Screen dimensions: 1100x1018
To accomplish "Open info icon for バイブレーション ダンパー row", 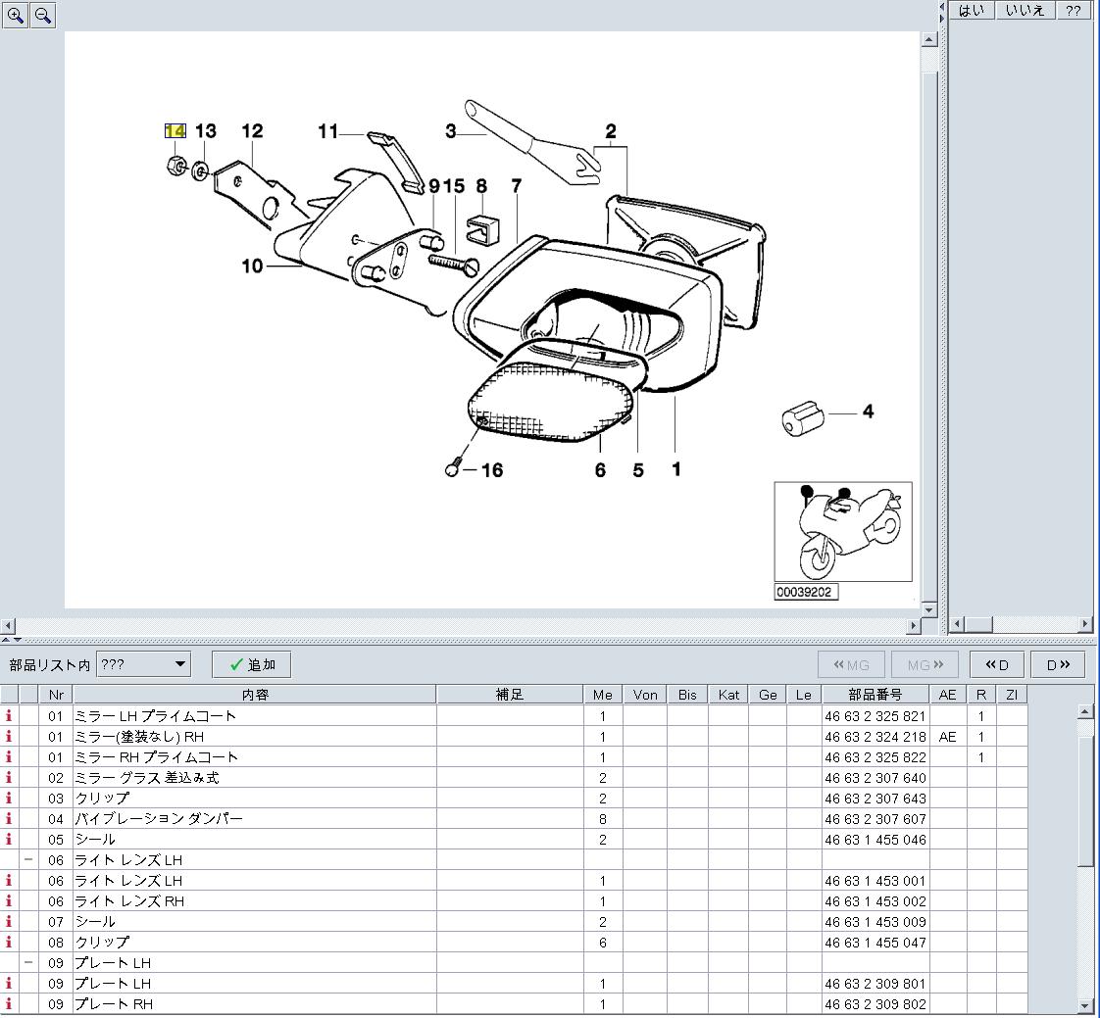I will click(x=9, y=819).
